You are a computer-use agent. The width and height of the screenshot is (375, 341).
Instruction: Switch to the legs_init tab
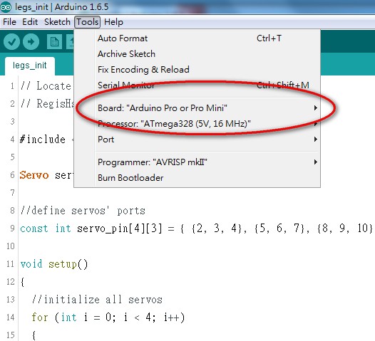coord(30,65)
